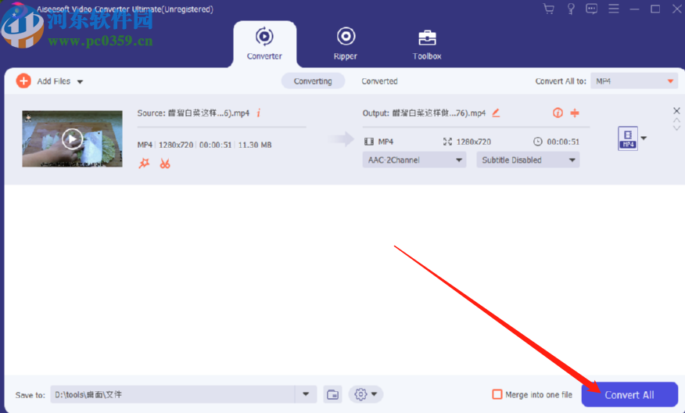Switch to the Ripper tab
The image size is (685, 413).
[x=346, y=44]
